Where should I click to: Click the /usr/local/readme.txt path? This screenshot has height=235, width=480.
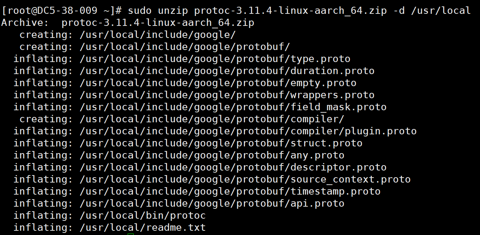click(x=143, y=228)
